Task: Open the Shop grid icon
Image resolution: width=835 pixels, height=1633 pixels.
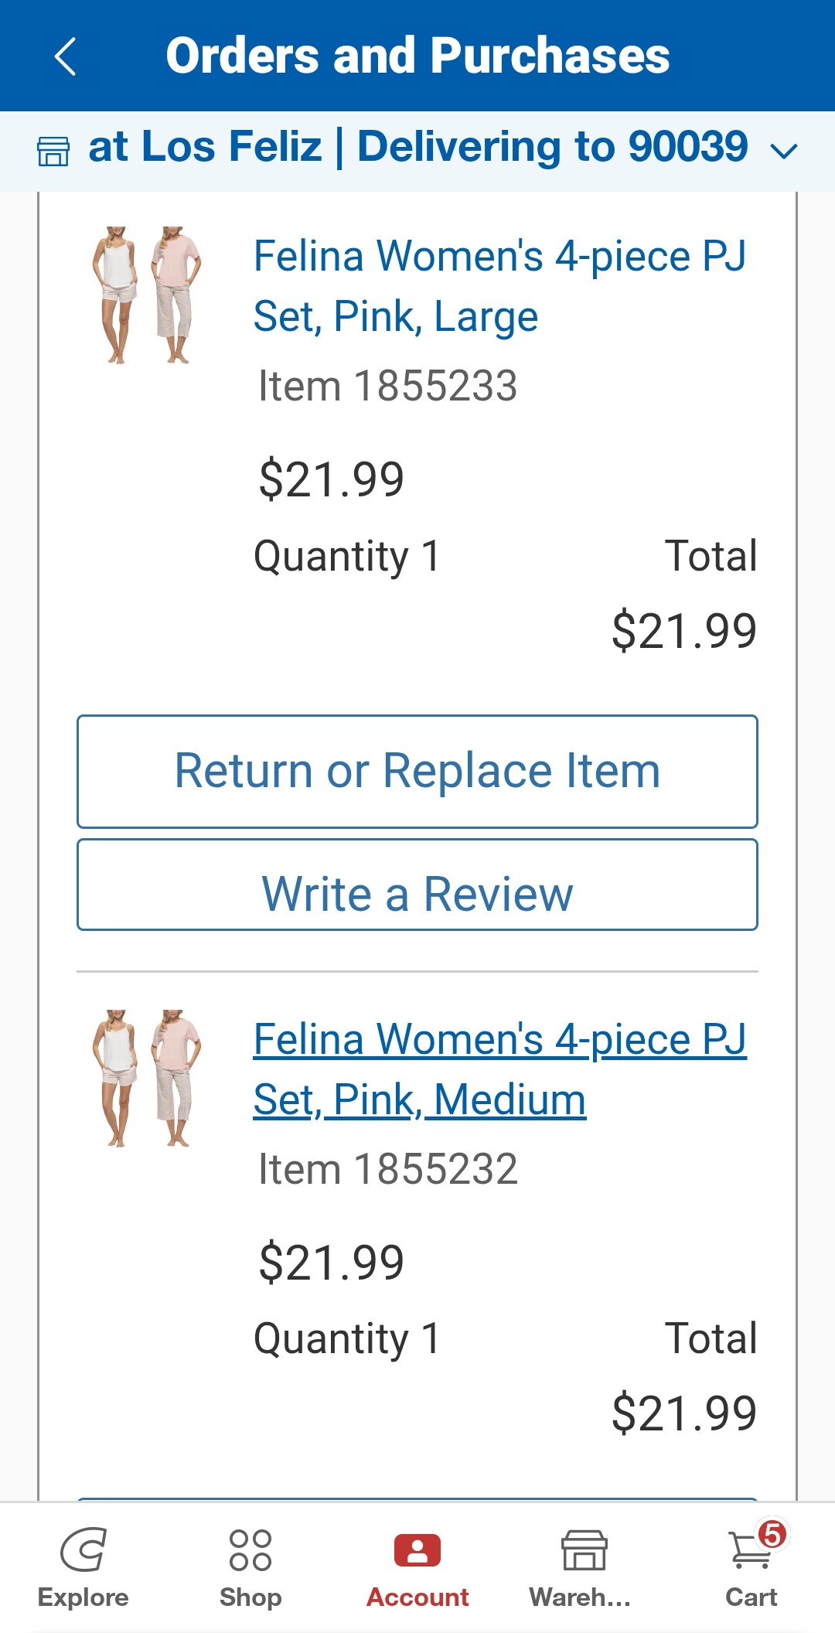Action: point(250,1549)
